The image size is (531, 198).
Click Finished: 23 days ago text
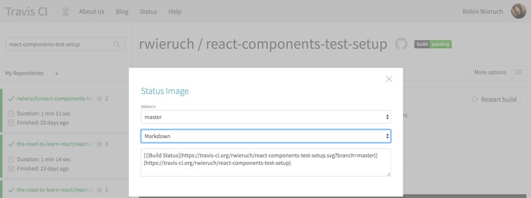tap(43, 168)
